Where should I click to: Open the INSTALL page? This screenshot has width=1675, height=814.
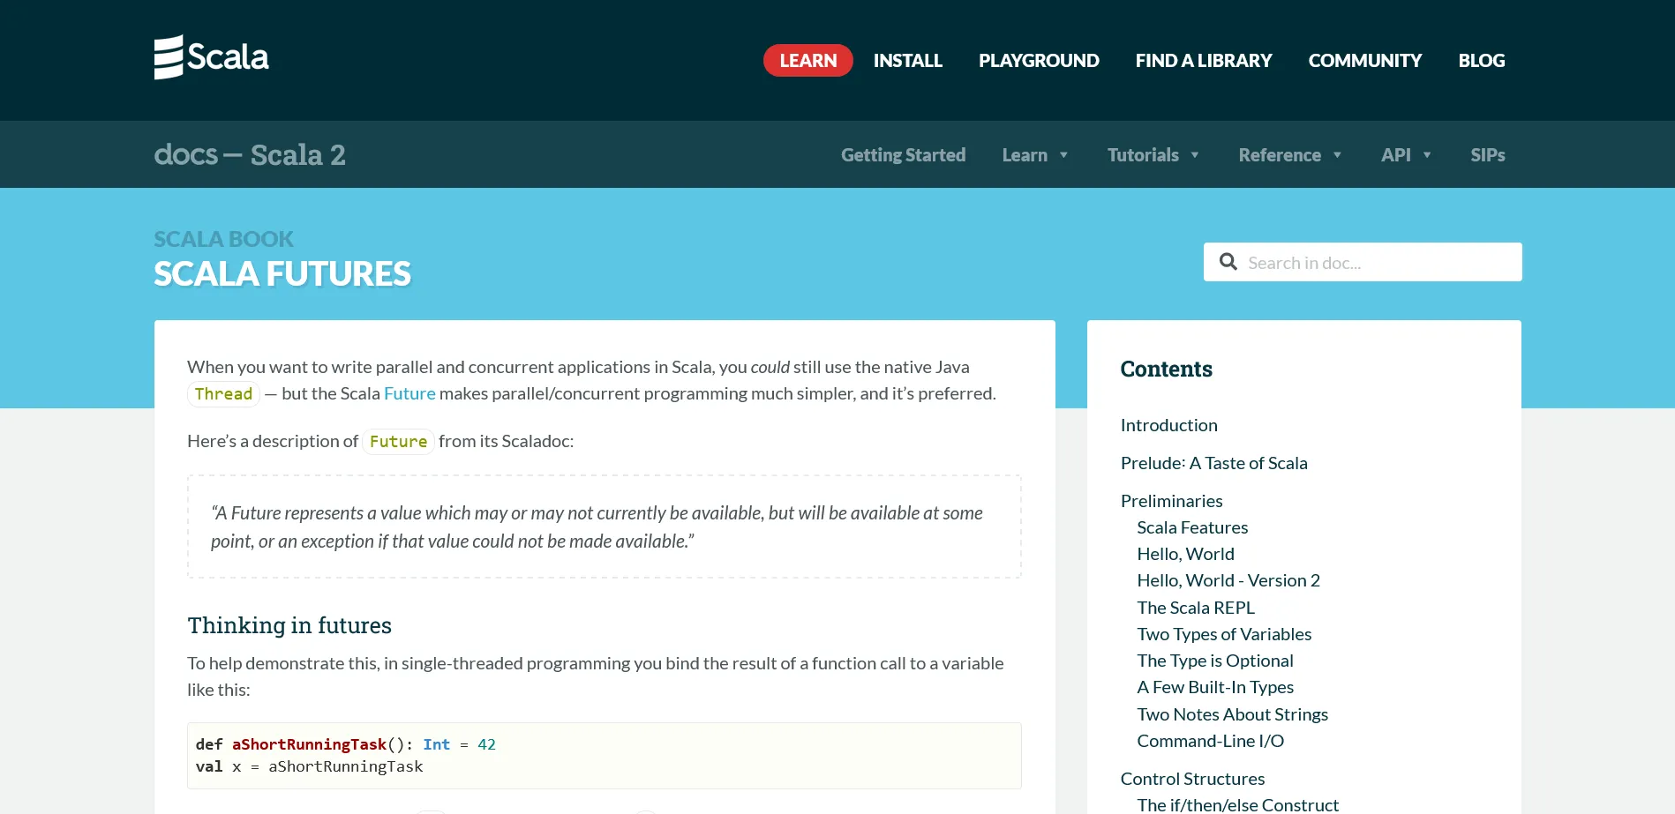908,61
